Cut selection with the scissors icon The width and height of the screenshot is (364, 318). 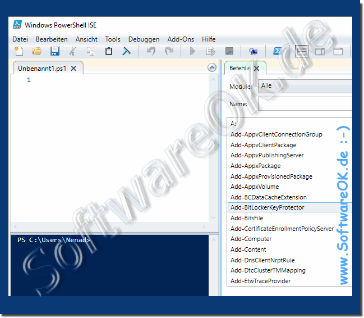(x=73, y=51)
